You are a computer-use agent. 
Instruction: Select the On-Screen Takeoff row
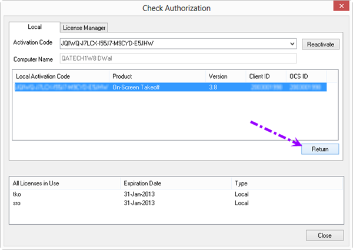tap(171, 87)
